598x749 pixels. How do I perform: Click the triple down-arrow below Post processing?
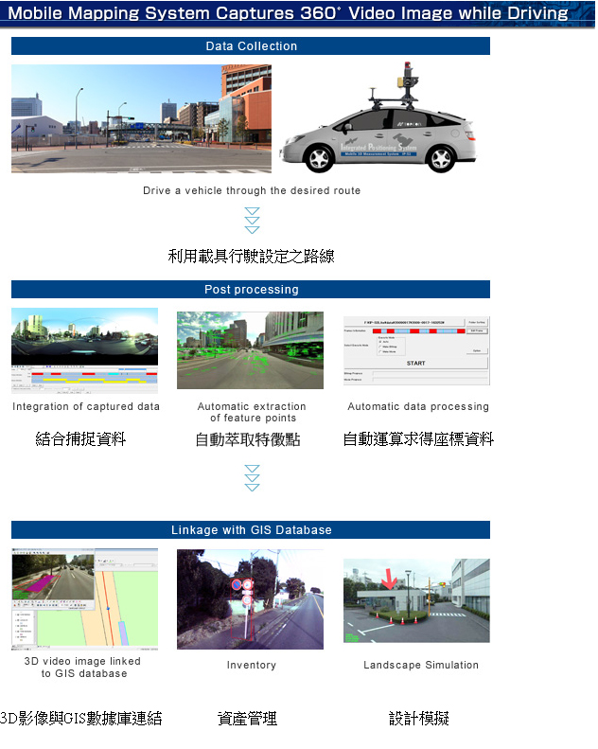[x=252, y=478]
